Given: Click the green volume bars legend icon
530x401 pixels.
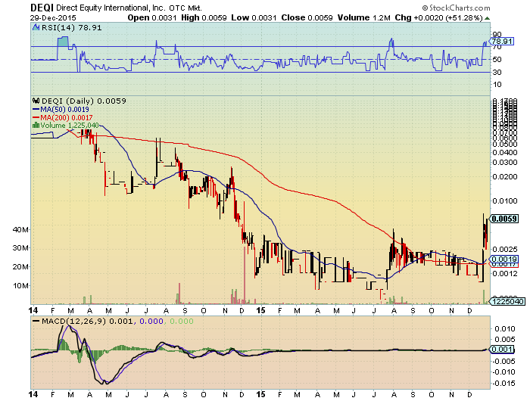Looking at the screenshot, I should 36,126.
